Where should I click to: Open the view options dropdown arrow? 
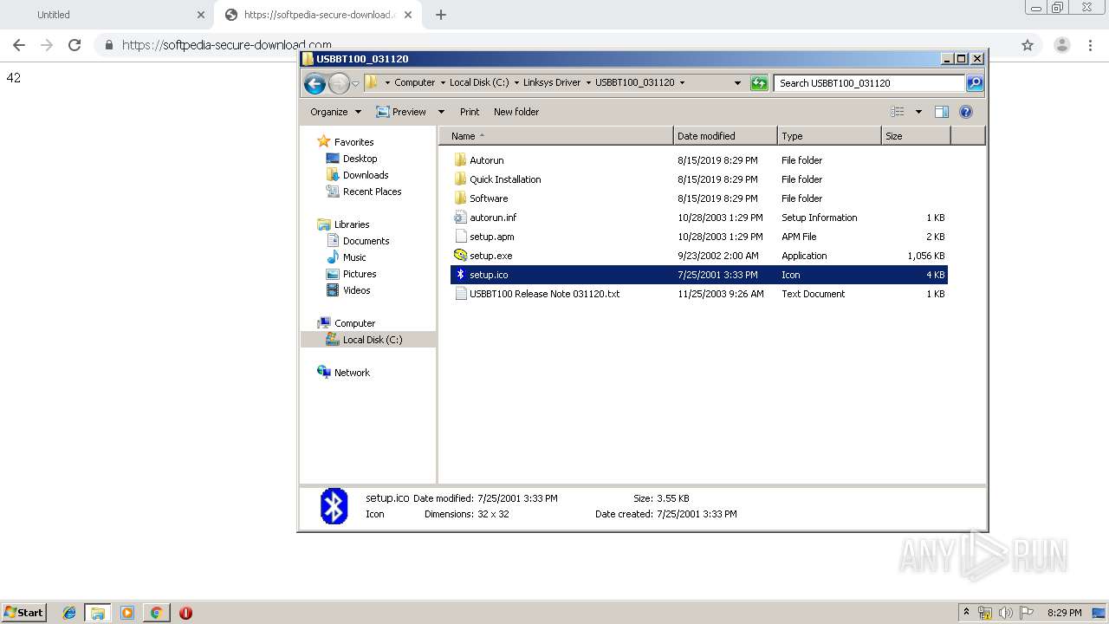click(x=918, y=112)
